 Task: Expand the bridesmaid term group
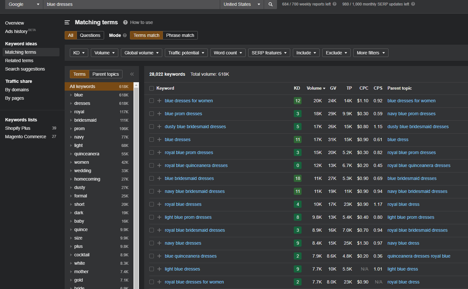71,120
